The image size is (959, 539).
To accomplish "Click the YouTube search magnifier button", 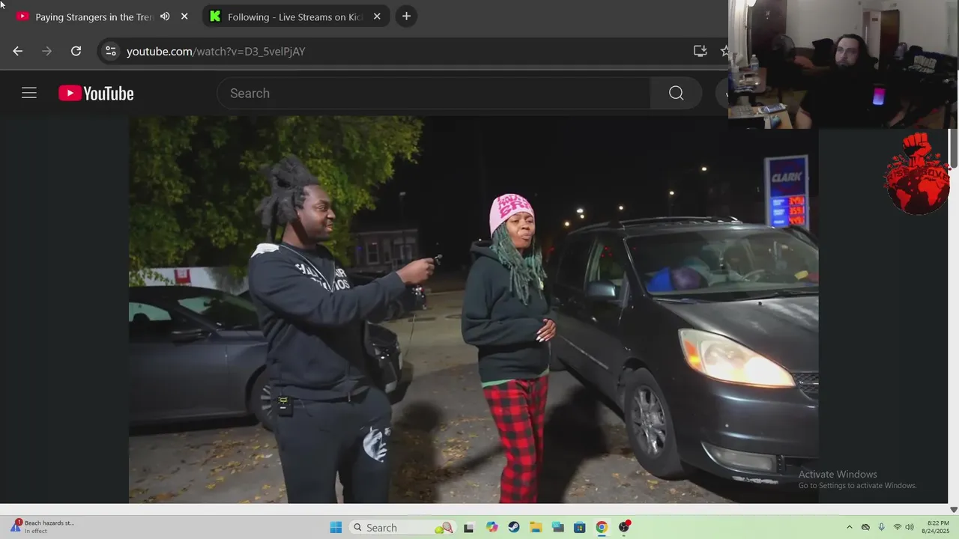I will click(x=677, y=93).
